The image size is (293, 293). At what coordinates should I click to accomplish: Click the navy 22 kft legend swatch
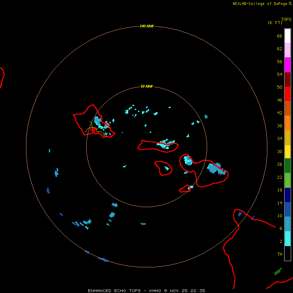(x=287, y=195)
